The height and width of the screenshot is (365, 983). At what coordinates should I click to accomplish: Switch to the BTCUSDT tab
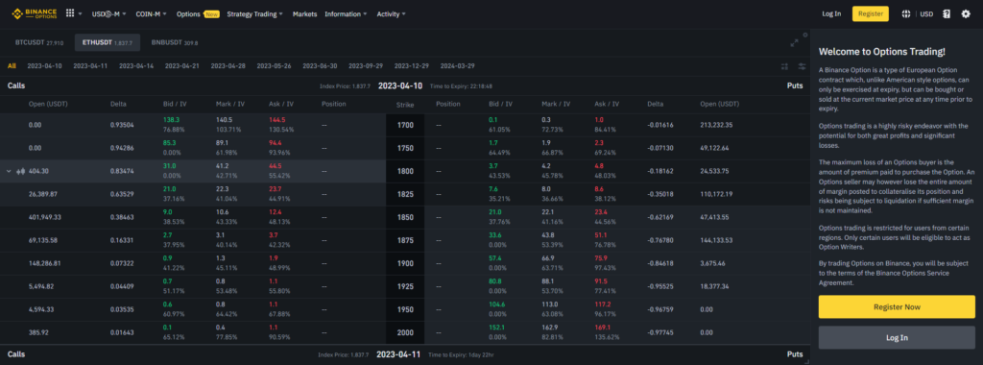(39, 42)
